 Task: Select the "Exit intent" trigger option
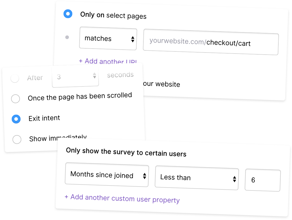15,119
